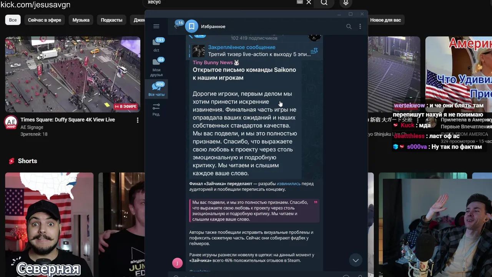
Task: Open the AE Signage channel link
Action: 32,127
